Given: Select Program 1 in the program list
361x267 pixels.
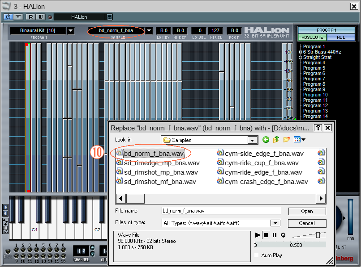Looking at the screenshot, I should 314,46.
